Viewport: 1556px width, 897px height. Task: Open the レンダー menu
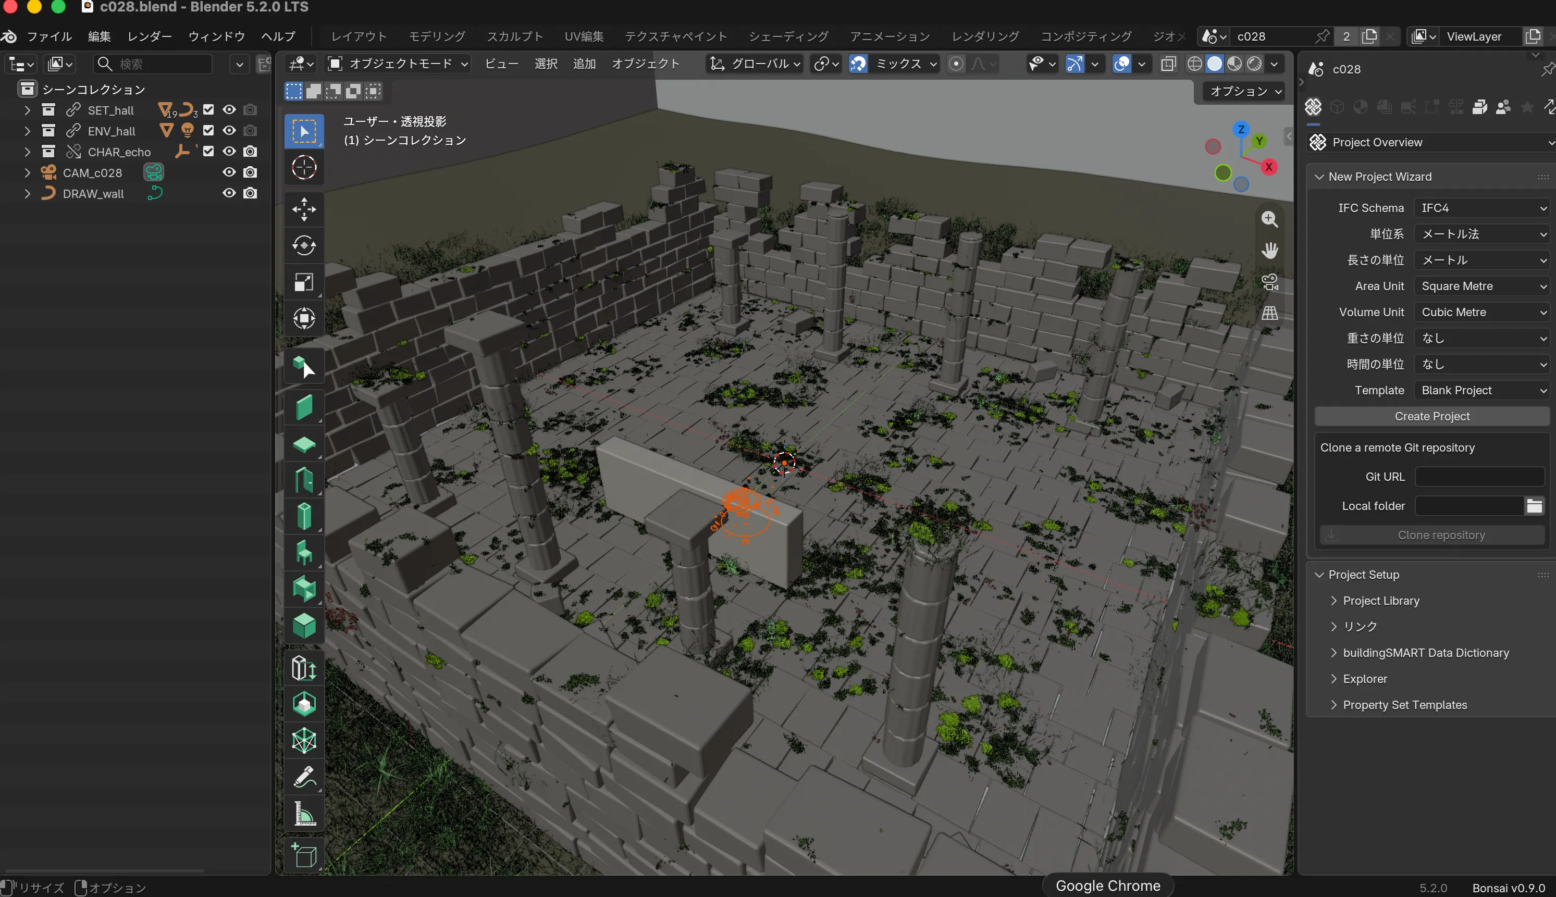[150, 36]
